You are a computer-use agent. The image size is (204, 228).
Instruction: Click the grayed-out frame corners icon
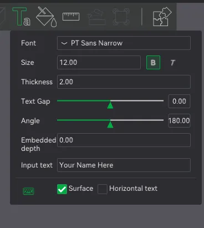tap(121, 17)
